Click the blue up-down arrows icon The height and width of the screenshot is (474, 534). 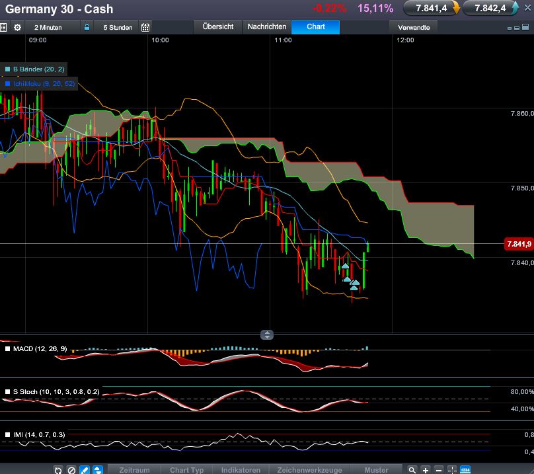[x=98, y=470]
